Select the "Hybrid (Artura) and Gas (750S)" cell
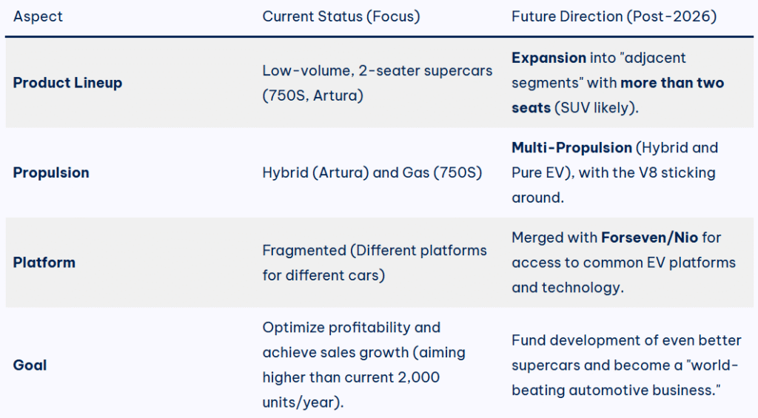The height and width of the screenshot is (418, 758). click(x=372, y=172)
